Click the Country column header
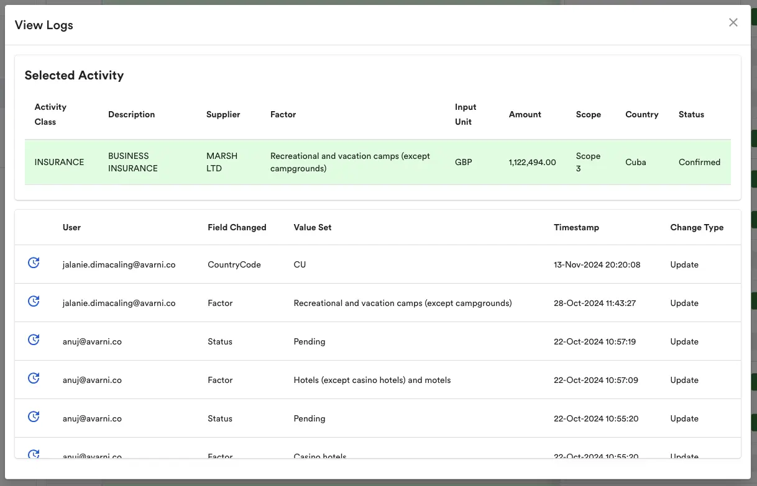757x486 pixels. coord(642,114)
